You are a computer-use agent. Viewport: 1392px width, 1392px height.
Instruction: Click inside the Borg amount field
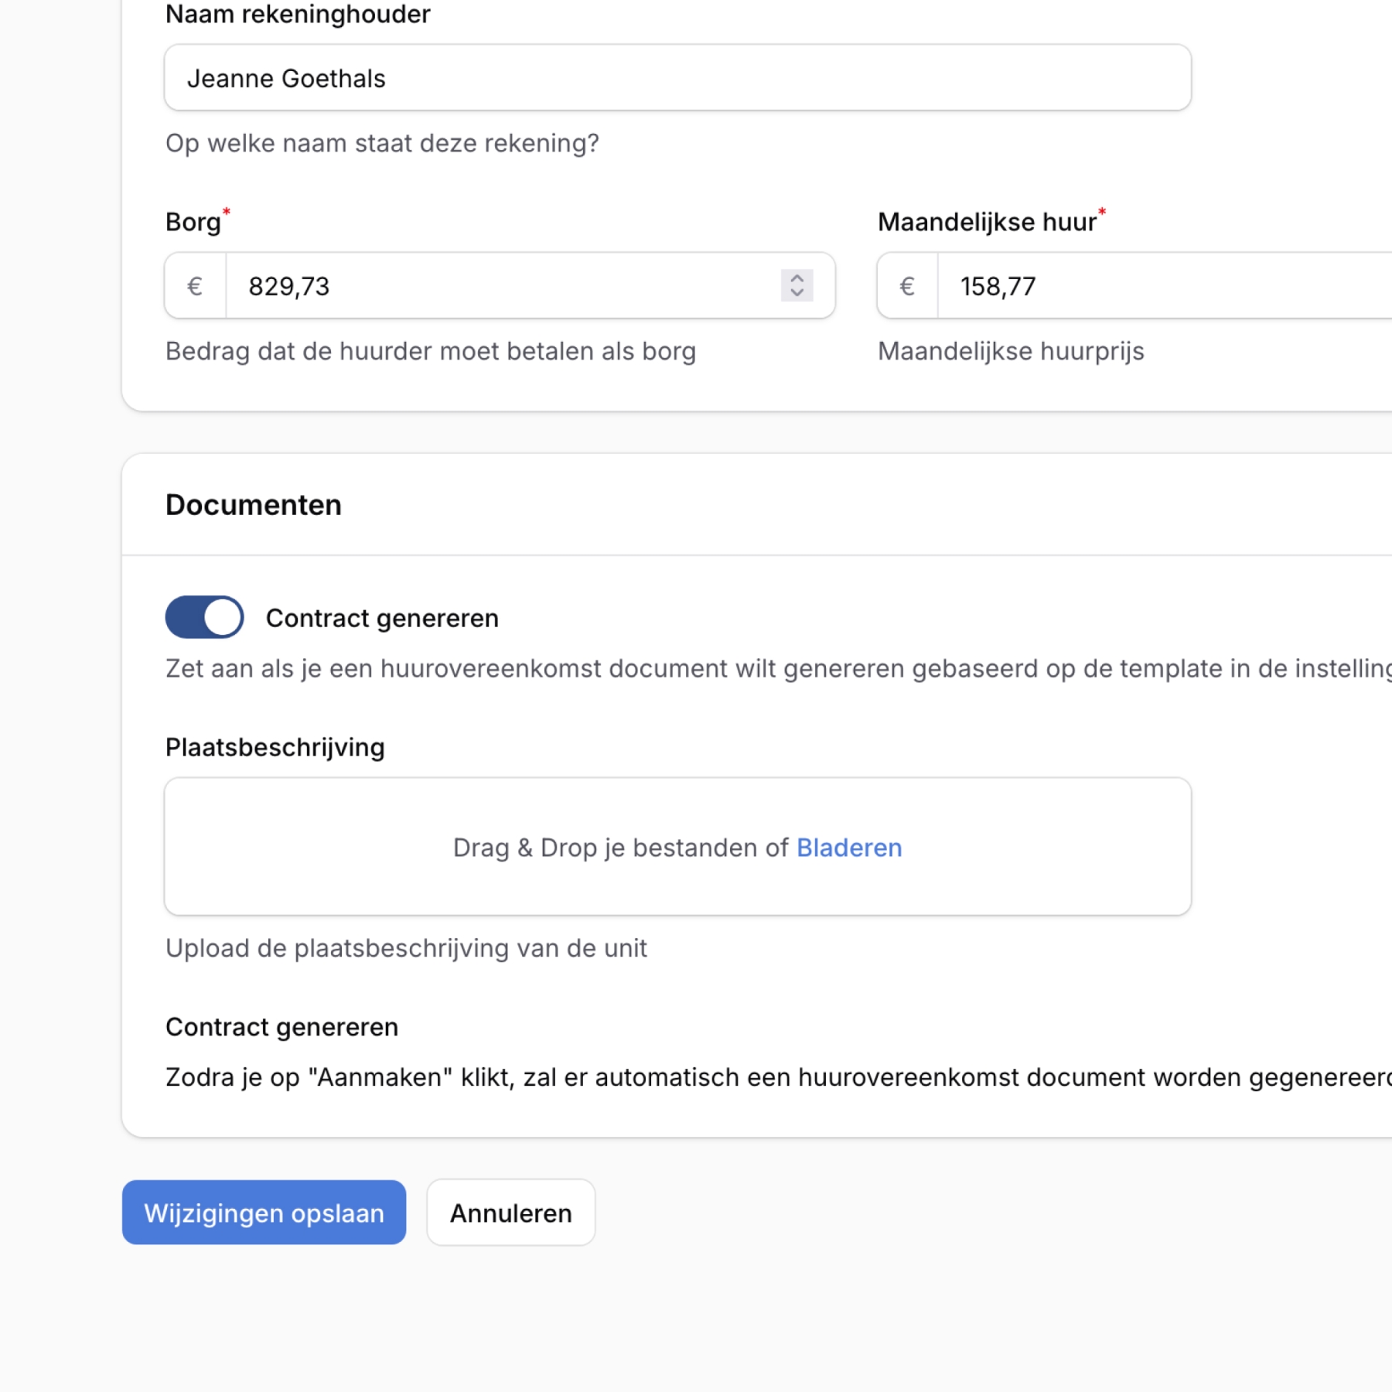(x=464, y=285)
